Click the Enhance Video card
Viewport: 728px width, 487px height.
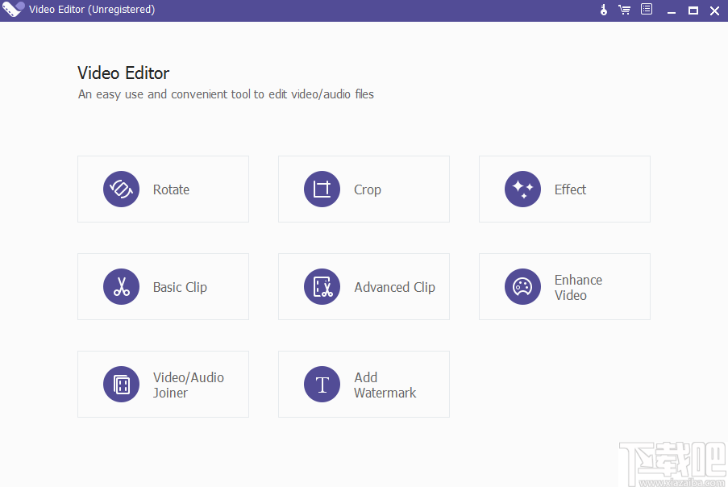pyautogui.click(x=564, y=286)
